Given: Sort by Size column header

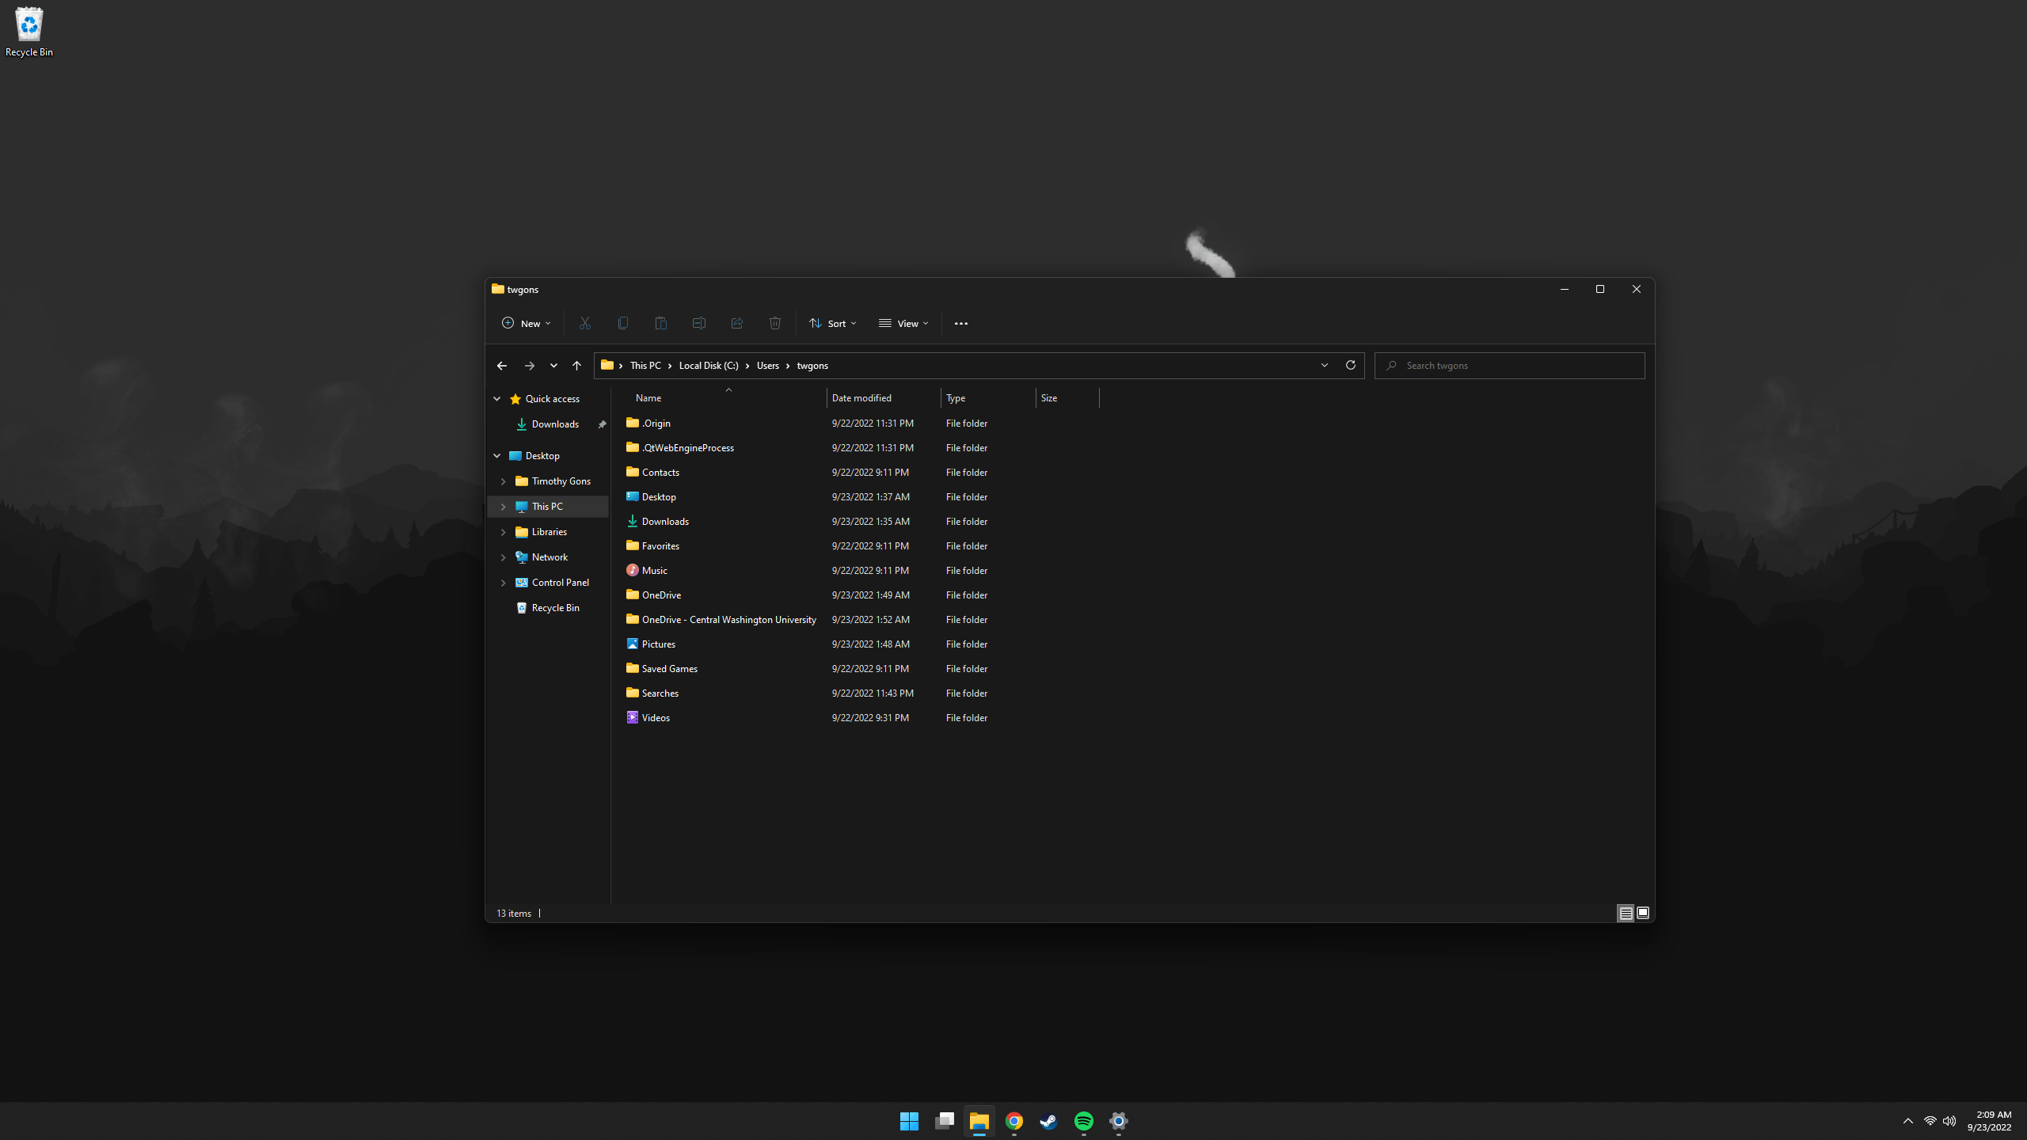Looking at the screenshot, I should 1067,398.
